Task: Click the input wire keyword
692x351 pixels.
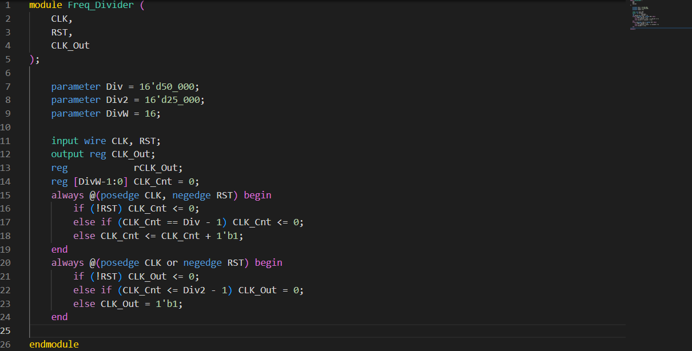Action: [x=79, y=140]
